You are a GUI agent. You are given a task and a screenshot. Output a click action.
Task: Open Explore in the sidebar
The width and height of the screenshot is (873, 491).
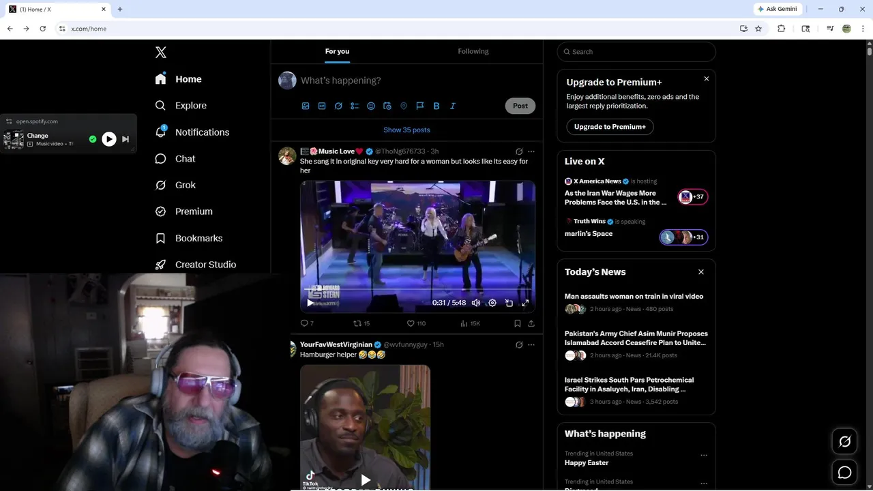pos(181,106)
